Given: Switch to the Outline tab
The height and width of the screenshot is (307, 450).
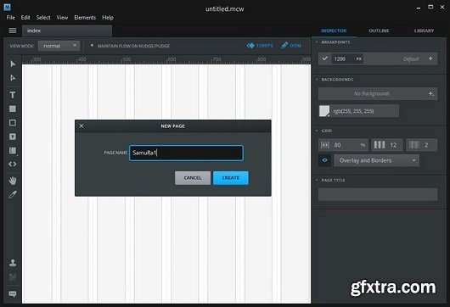Looking at the screenshot, I should pos(379,31).
